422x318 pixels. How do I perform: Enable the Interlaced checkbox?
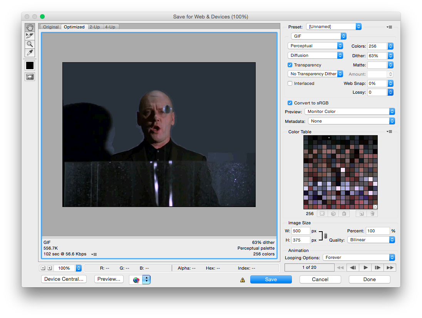pos(290,83)
